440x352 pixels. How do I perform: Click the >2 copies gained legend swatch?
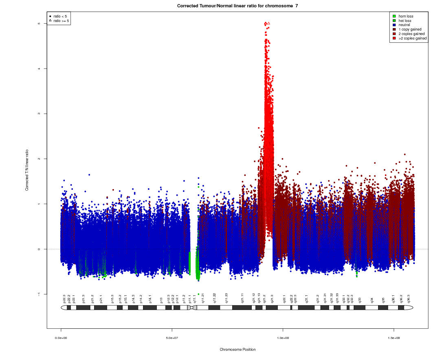tap(394, 38)
